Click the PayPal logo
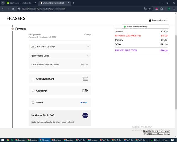177x142 pixels. [84, 103]
